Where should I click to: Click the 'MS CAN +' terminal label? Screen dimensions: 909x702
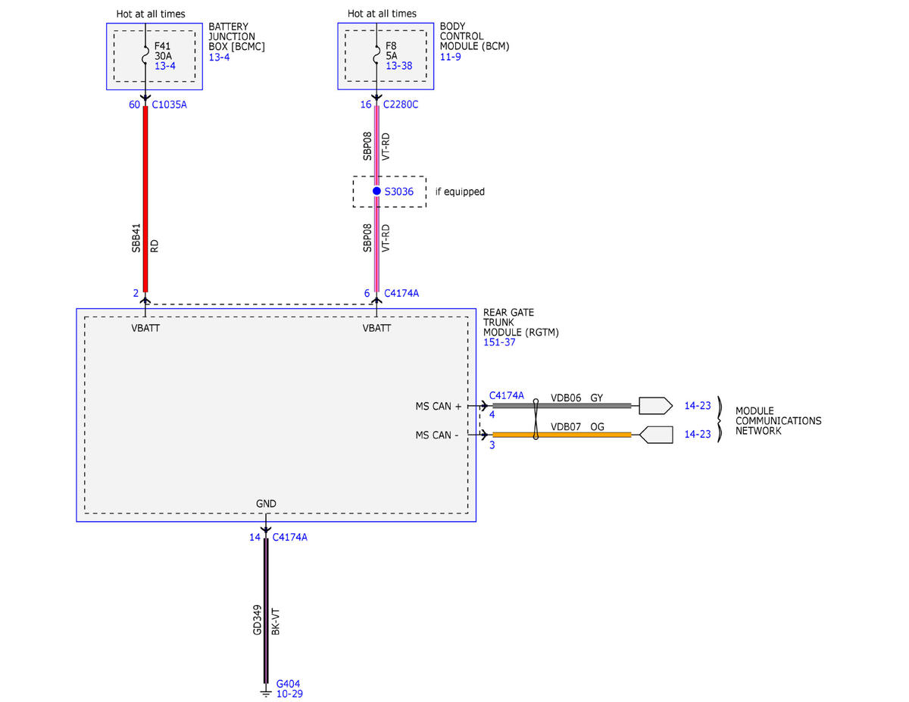tap(439, 407)
